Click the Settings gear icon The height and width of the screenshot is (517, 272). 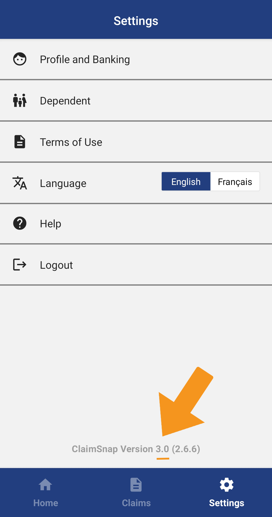pos(227,485)
